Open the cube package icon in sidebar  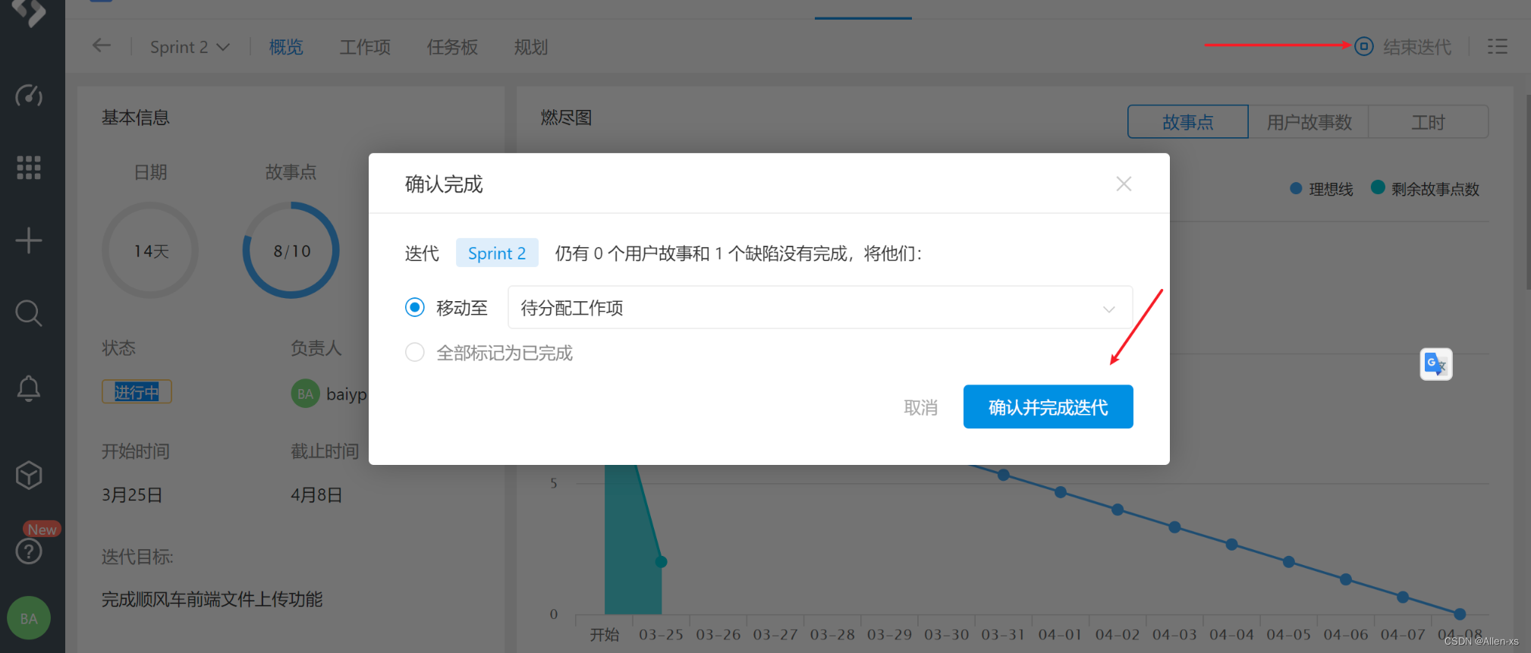pyautogui.click(x=29, y=476)
